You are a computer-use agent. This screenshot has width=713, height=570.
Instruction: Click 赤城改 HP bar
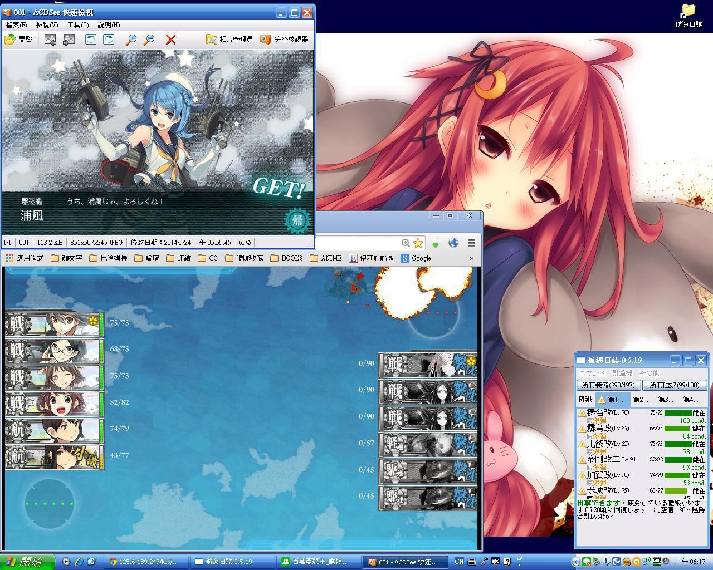pyautogui.click(x=678, y=491)
